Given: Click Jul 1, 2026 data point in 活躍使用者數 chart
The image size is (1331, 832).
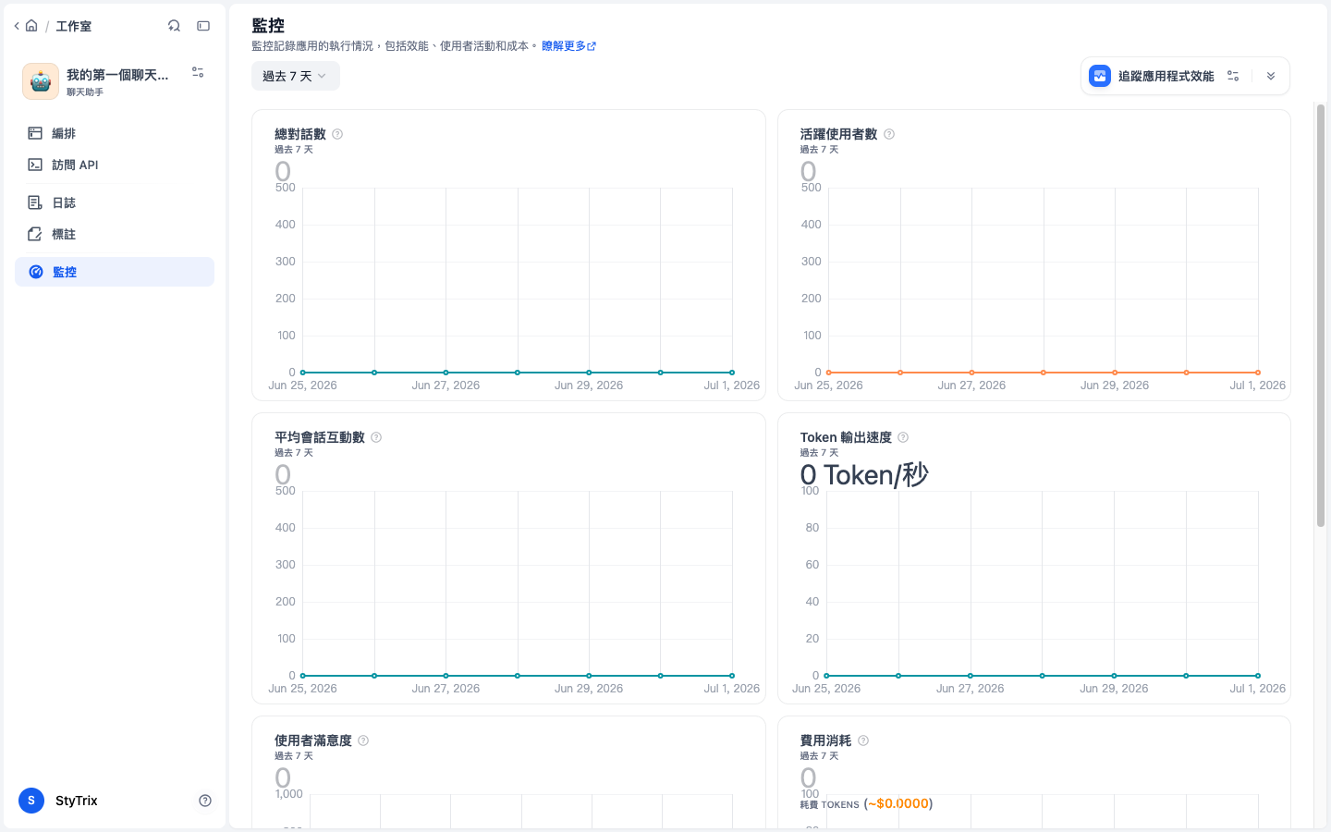Looking at the screenshot, I should click(1258, 373).
